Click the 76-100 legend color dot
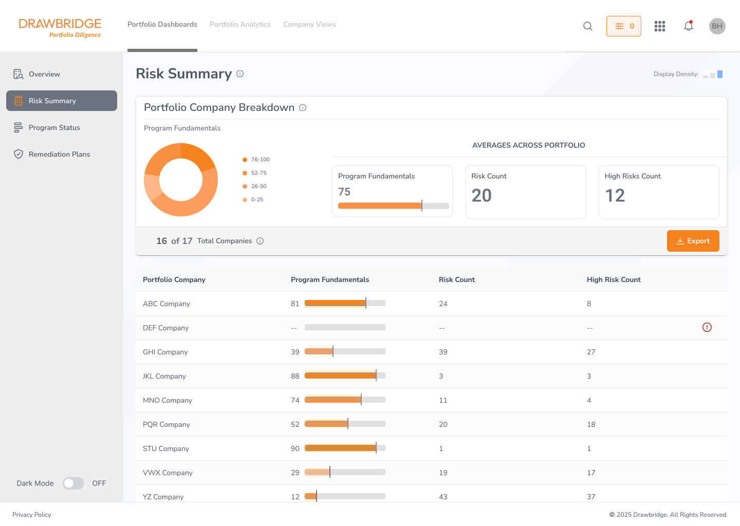The width and height of the screenshot is (740, 526). click(245, 160)
